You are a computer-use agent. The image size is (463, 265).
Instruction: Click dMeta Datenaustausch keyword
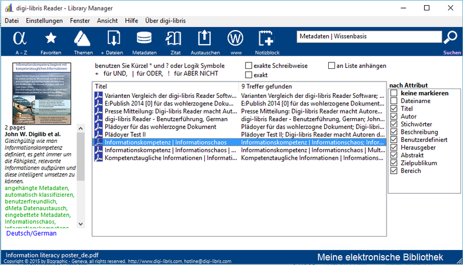36,208
